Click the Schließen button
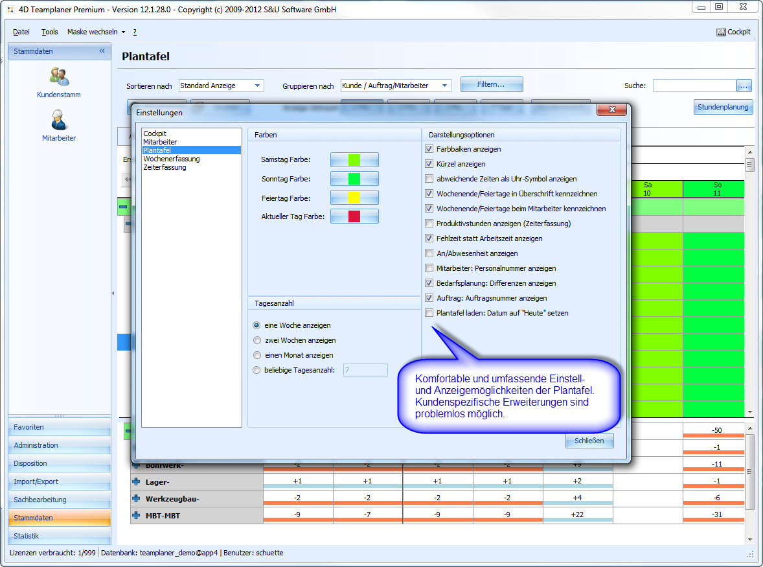Image resolution: width=763 pixels, height=567 pixels. tap(589, 441)
